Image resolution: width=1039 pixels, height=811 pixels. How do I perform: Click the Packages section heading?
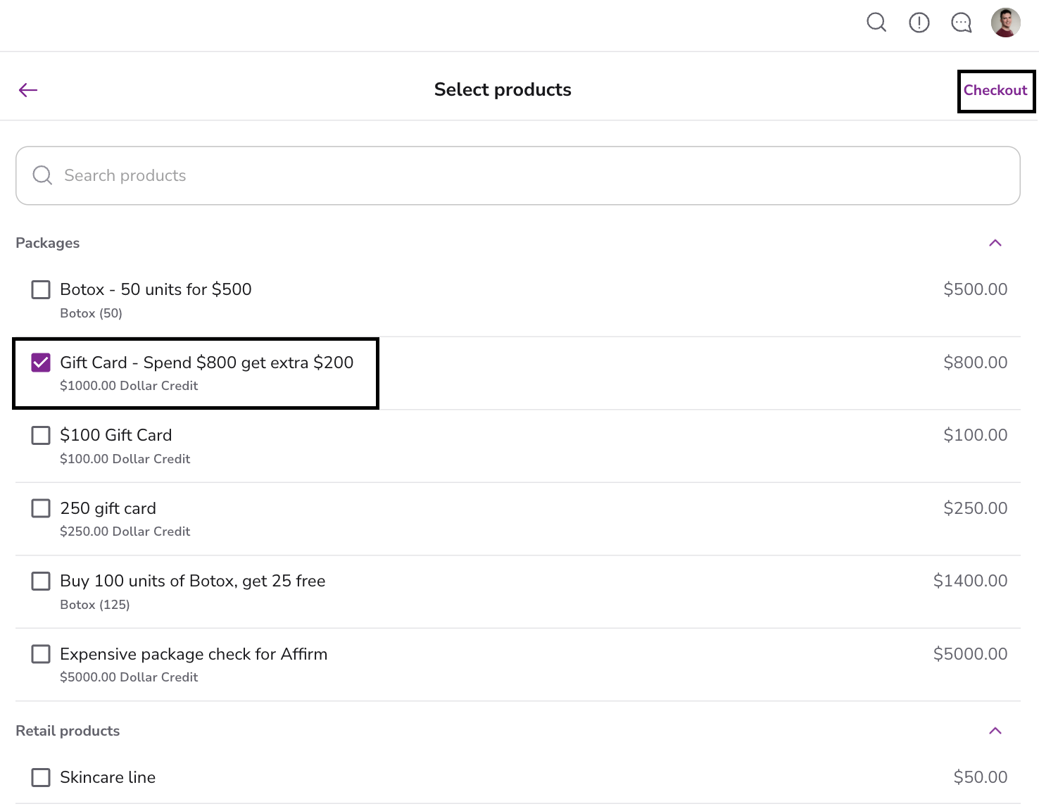pyautogui.click(x=48, y=243)
